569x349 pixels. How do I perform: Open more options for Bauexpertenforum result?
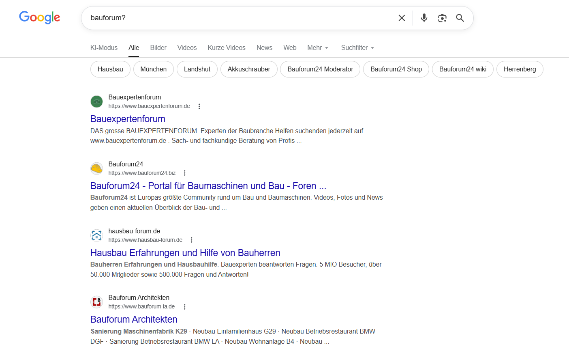click(199, 106)
